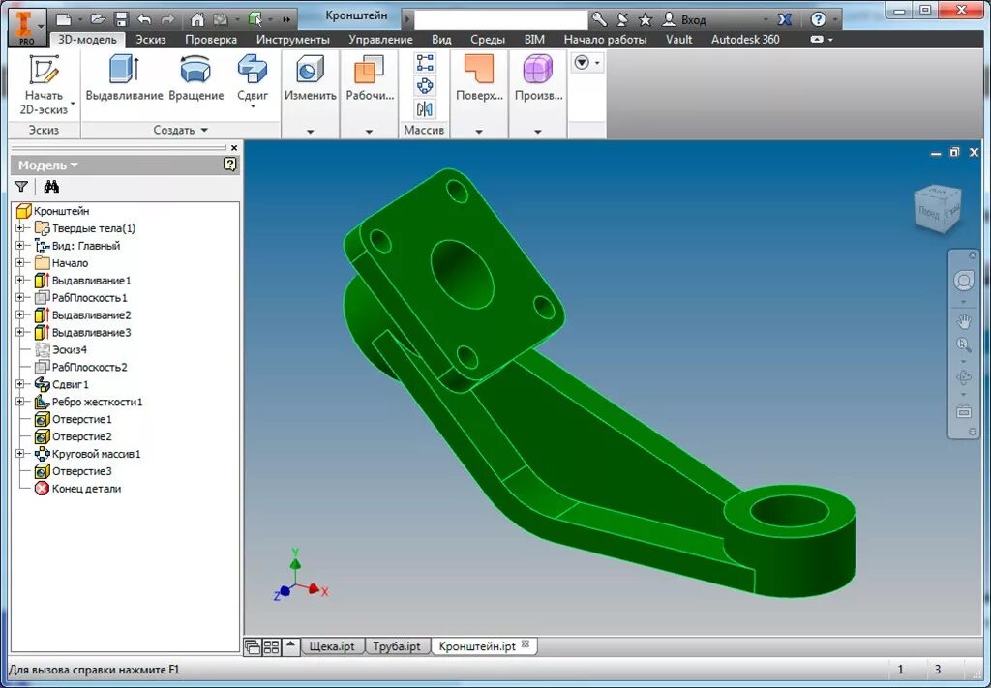Expand the Начало folder node
This screenshot has width=991, height=688.
coord(19,263)
